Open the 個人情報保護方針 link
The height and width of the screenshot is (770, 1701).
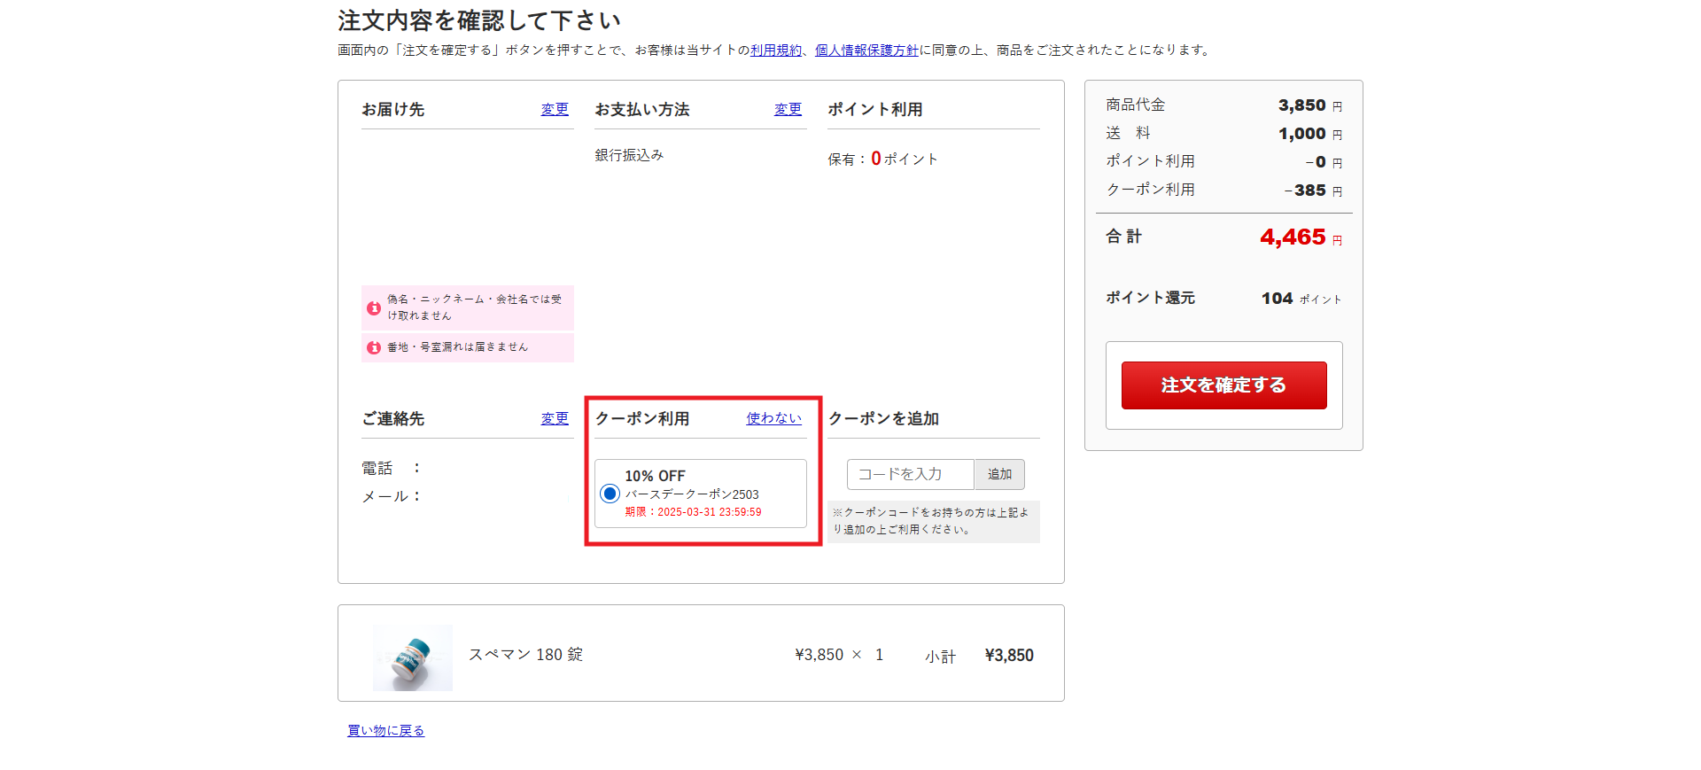pos(866,51)
